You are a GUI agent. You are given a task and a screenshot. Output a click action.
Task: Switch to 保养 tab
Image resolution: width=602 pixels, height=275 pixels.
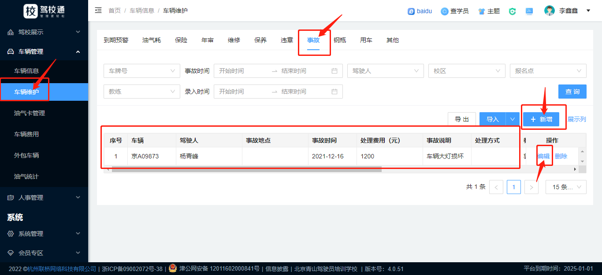(260, 40)
